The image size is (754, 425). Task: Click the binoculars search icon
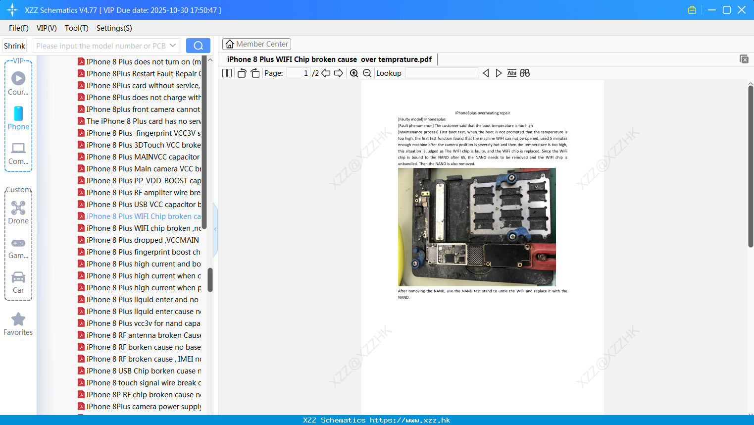[525, 73]
